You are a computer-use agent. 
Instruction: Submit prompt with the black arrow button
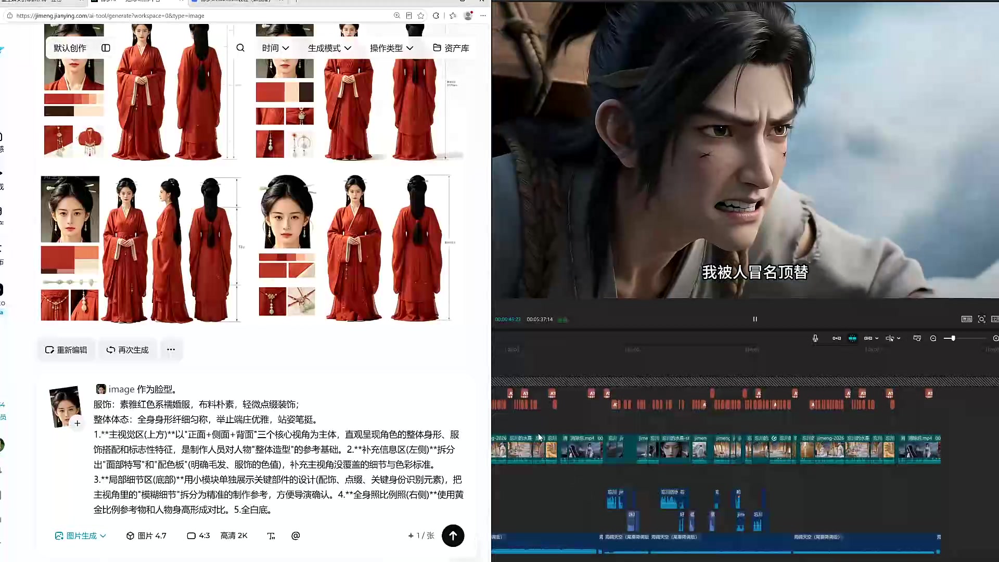453,535
